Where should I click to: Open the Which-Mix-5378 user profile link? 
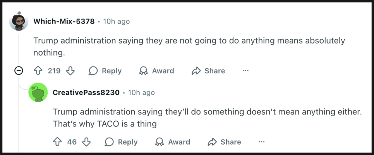point(64,21)
